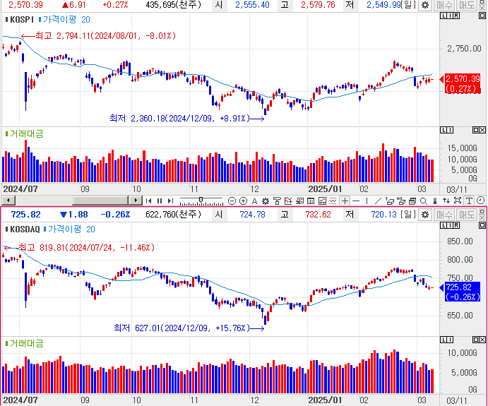Open the KOSPI chart settings gear
Viewport: 488px width, 406px height.
(425, 5)
